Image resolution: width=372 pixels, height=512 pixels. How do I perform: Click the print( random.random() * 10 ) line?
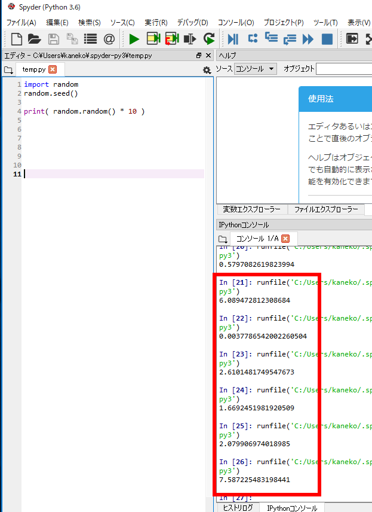[84, 111]
